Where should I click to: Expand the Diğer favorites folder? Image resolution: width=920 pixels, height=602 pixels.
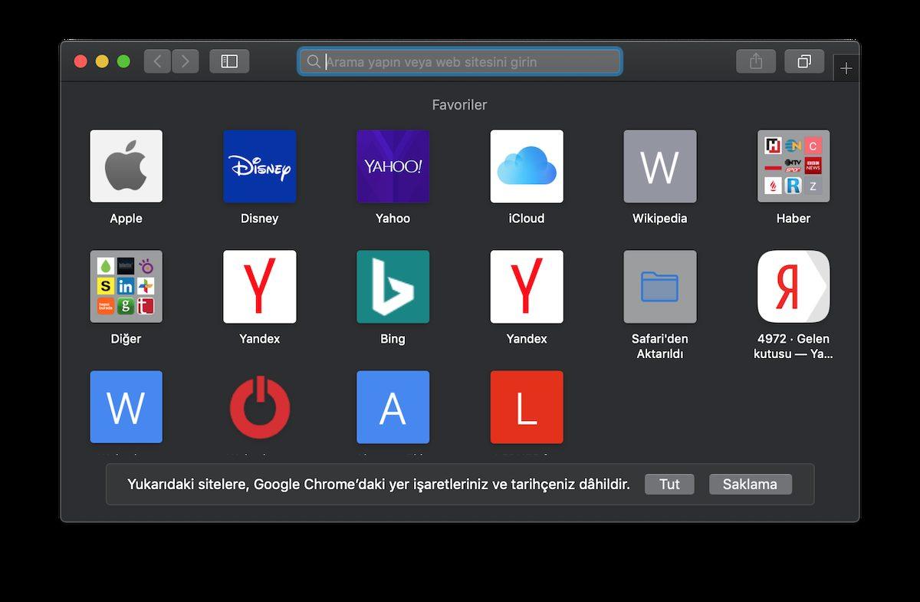click(126, 287)
